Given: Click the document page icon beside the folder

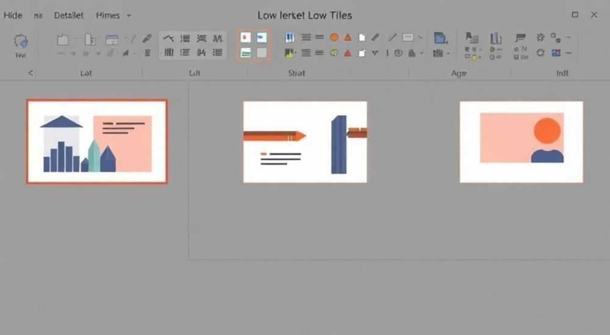Looking at the screenshot, I should point(90,40).
